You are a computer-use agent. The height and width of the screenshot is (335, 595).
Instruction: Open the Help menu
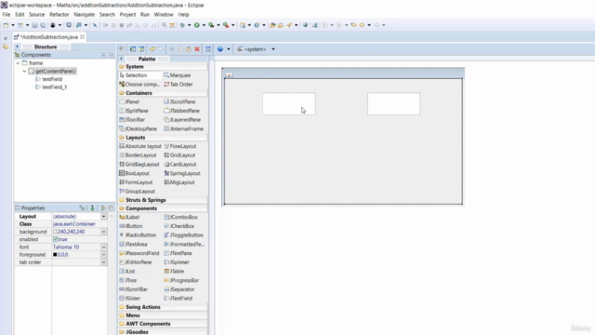183,15
